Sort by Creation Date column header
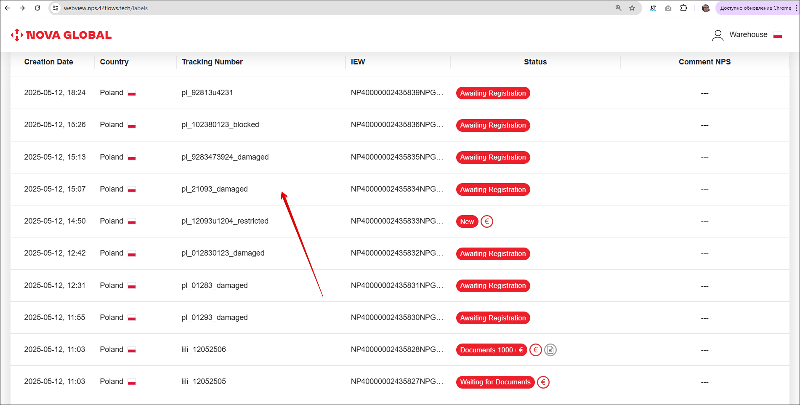This screenshot has width=800, height=405. 48,62
